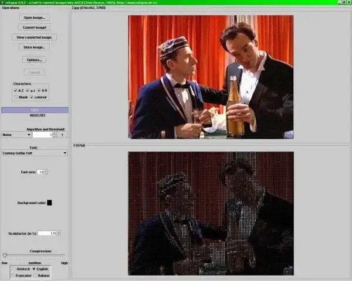Select the Deutsch language radio button
This screenshot has width=352, height=281.
click(14, 269)
